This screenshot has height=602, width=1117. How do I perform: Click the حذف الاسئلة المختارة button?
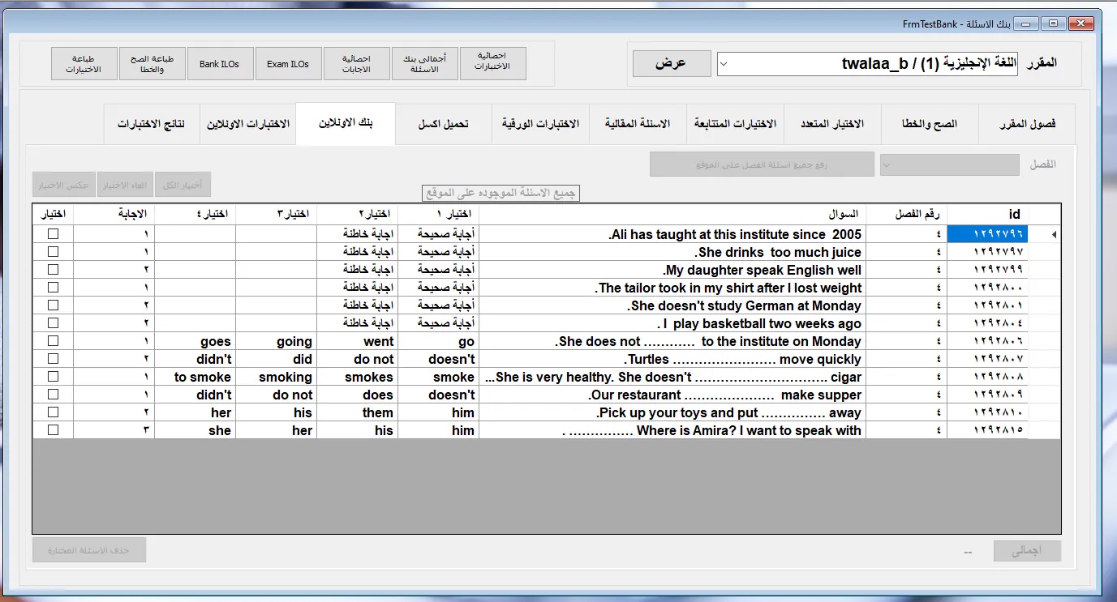point(89,550)
